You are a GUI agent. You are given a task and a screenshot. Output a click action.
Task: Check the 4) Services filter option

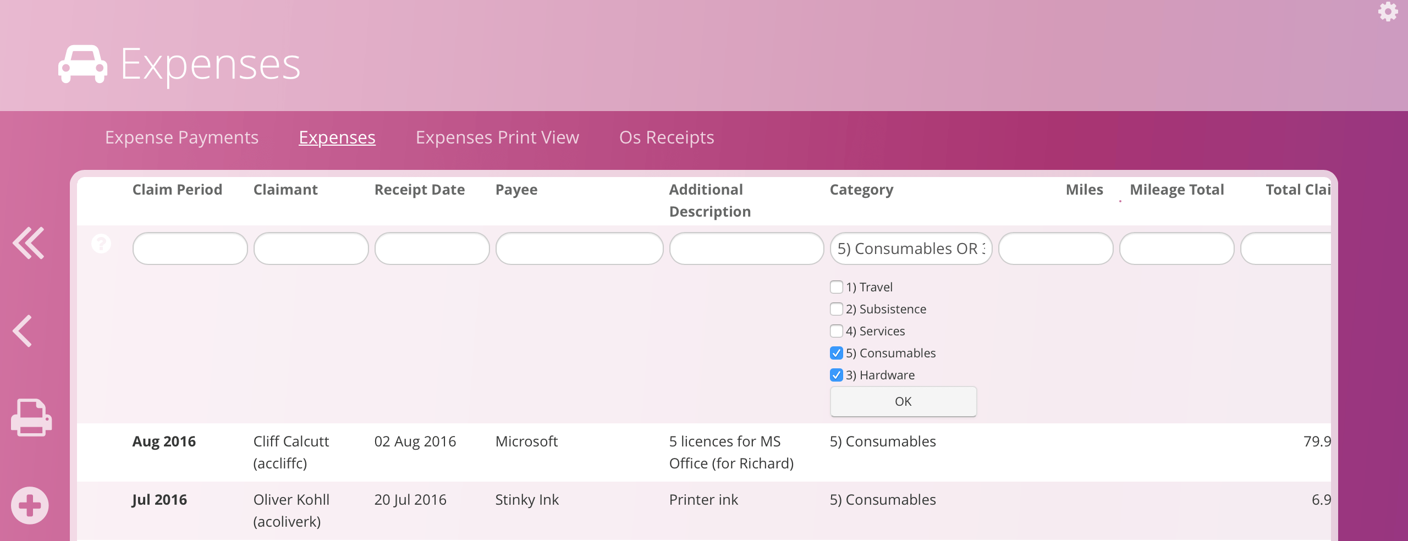836,331
